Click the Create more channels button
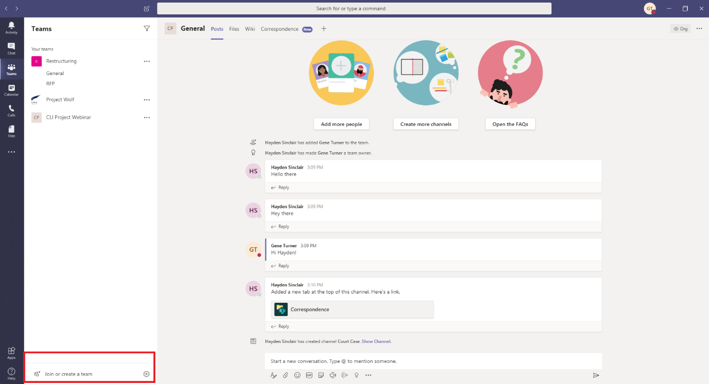 click(426, 124)
